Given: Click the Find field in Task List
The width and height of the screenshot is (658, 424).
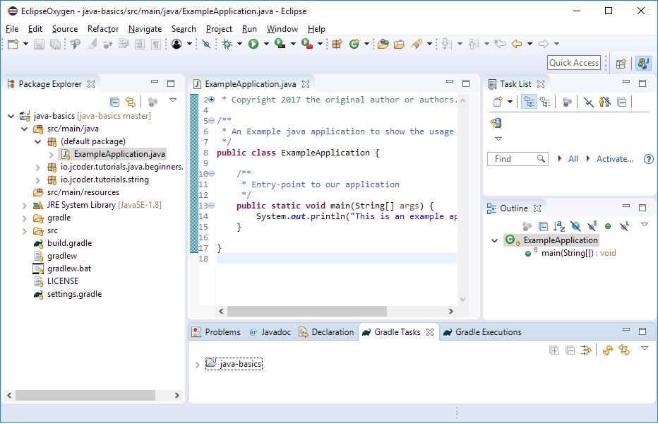Looking at the screenshot, I should point(518,159).
